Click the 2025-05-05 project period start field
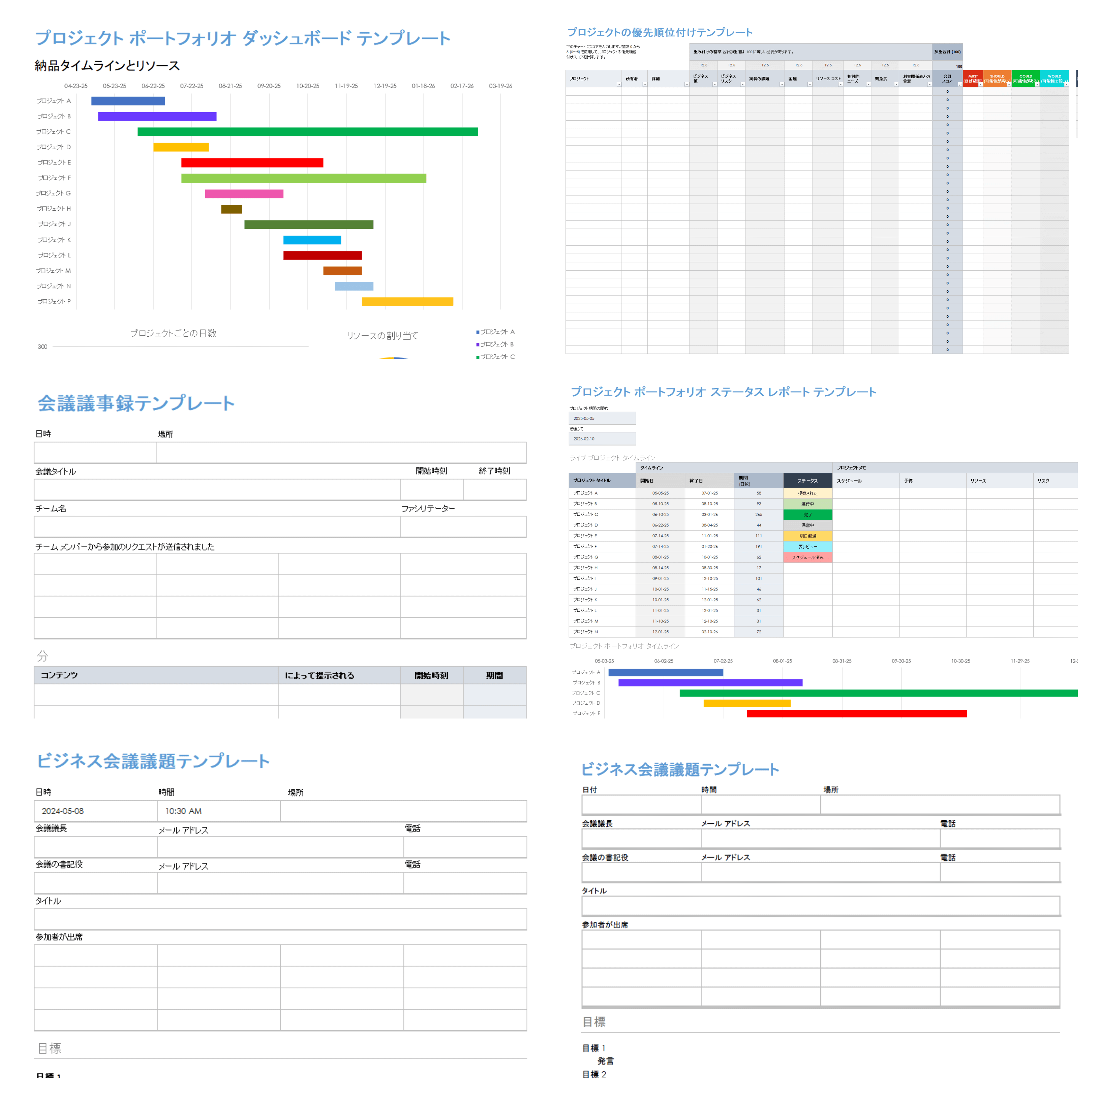 pyautogui.click(x=602, y=419)
